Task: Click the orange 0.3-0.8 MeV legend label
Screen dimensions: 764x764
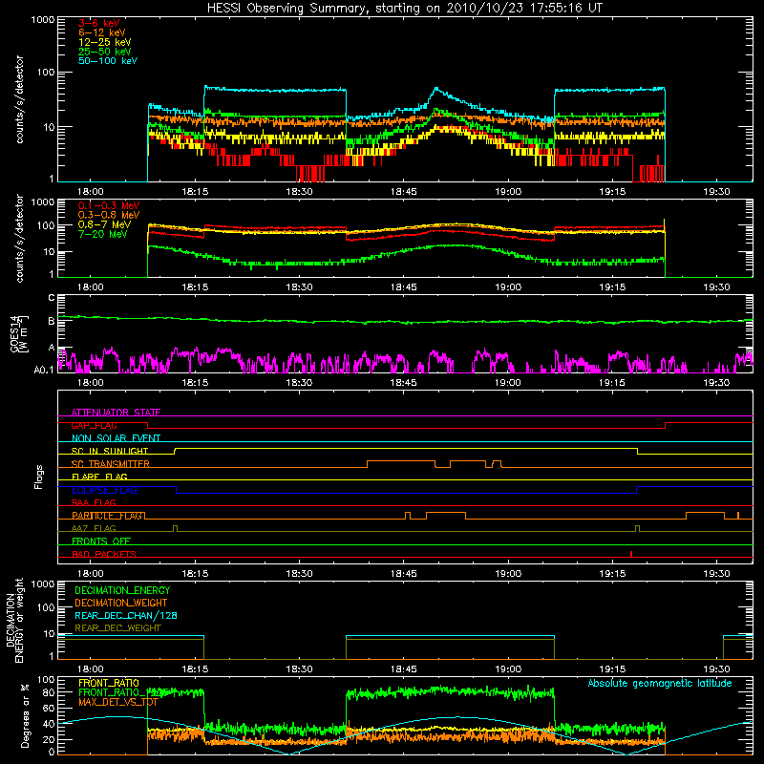Action: pos(108,215)
